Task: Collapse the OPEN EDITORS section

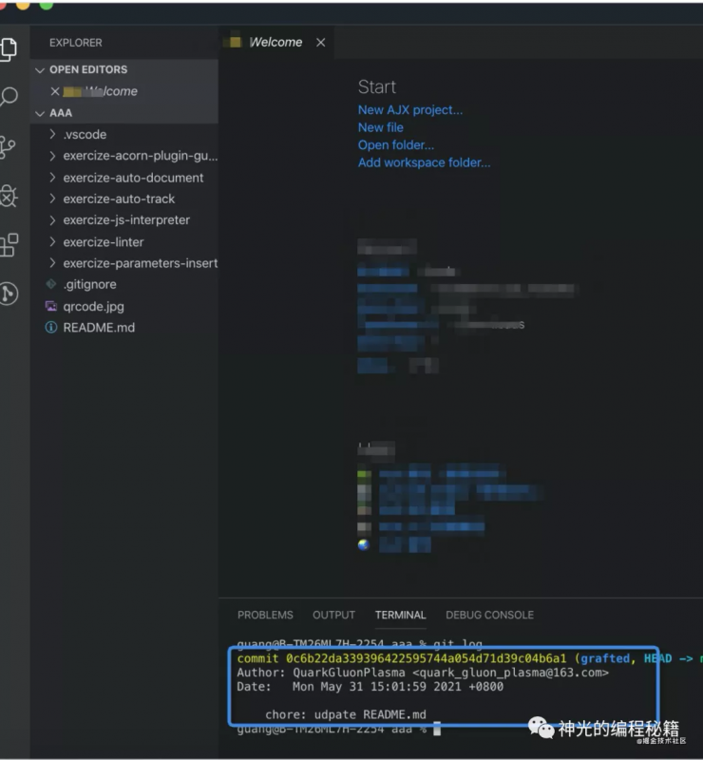Action: coord(87,69)
